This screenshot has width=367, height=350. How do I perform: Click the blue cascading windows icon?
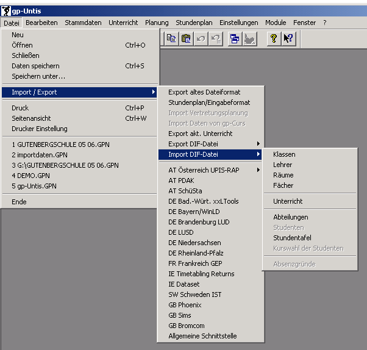pyautogui.click(x=235, y=38)
